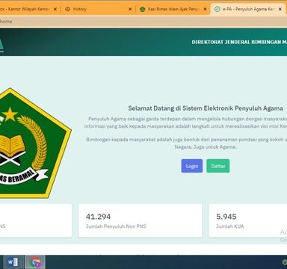
Task: Open Google Chrome from the taskbar
Action: click(35, 262)
